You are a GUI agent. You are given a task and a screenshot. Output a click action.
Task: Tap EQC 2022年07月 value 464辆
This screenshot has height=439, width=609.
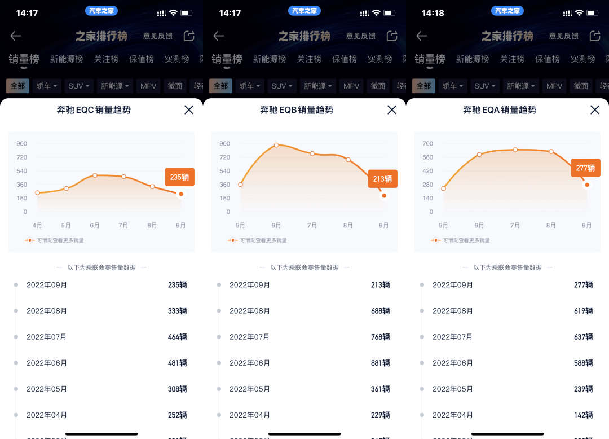pyautogui.click(x=178, y=337)
